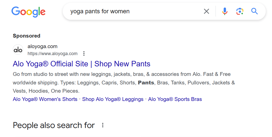The width and height of the screenshot is (272, 137).
Task: Open the three-dot menu beside the aloyoga.com URL
Action: tap(84, 54)
